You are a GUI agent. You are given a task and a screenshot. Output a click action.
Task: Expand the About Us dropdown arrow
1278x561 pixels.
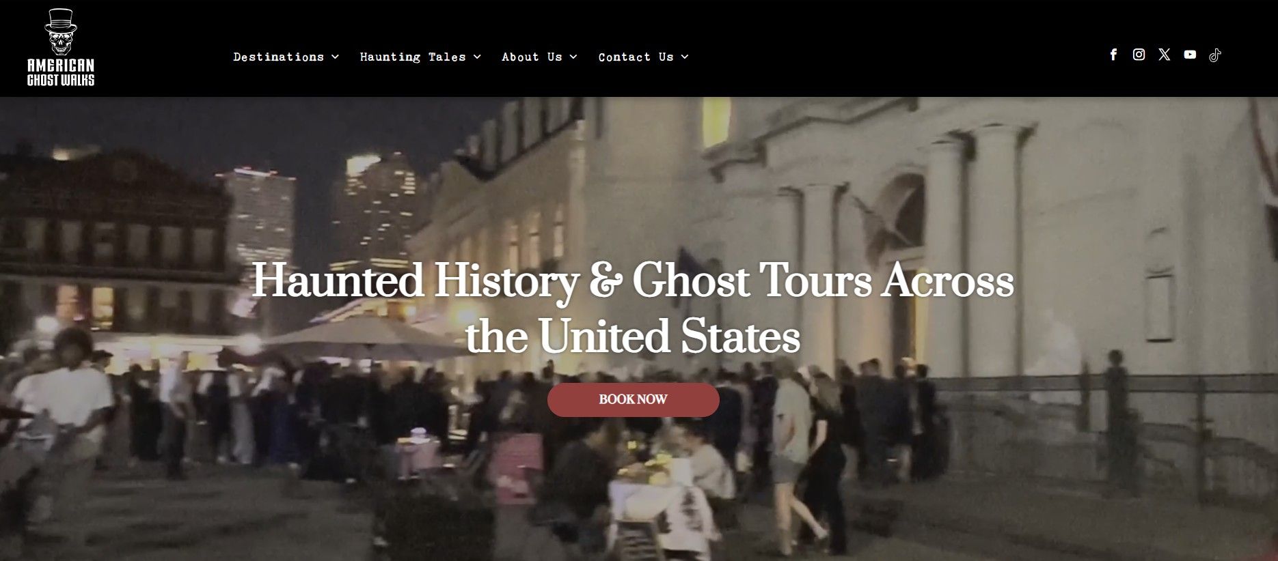573,57
